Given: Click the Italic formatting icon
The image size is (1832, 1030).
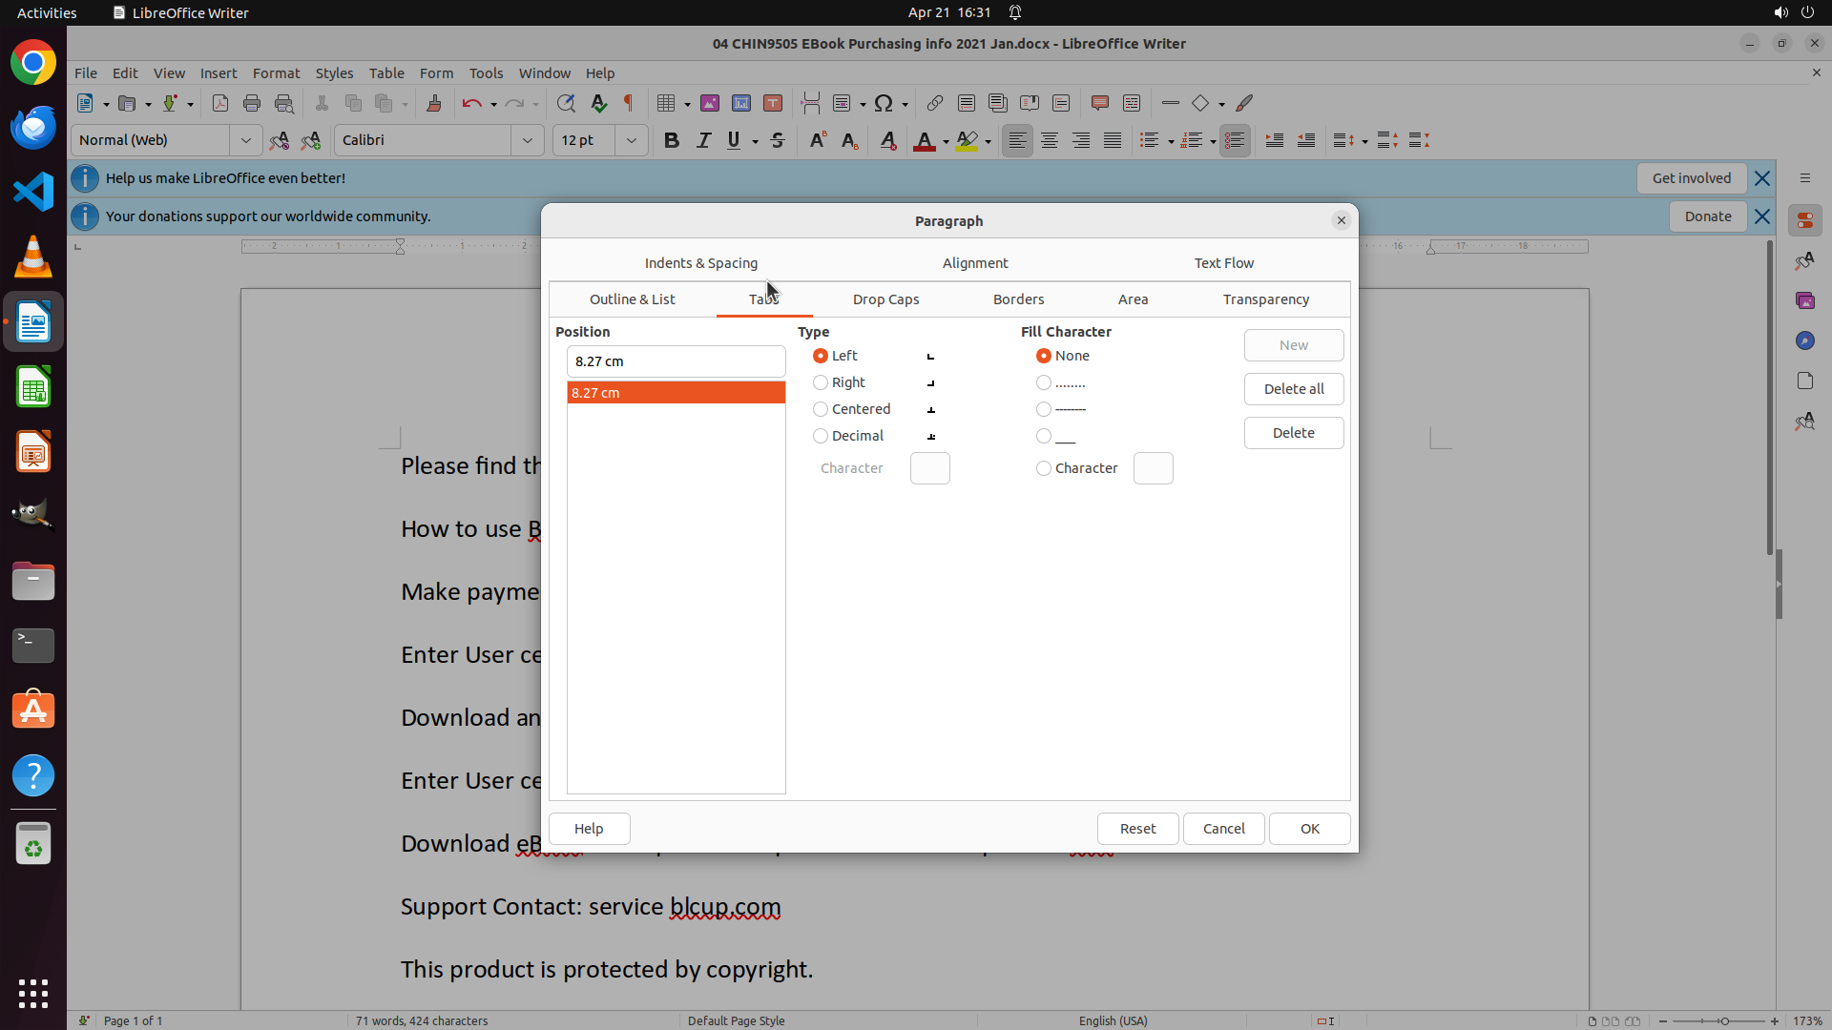Looking at the screenshot, I should click(x=703, y=140).
